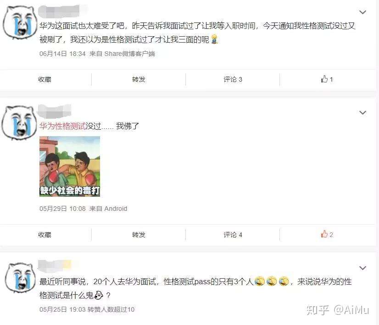Screen dimensions: 379x325
Task: Click the Share微博客户端 source link
Action: (x=129, y=54)
